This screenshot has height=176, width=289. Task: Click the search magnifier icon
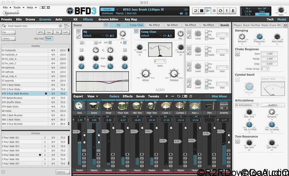4,26
